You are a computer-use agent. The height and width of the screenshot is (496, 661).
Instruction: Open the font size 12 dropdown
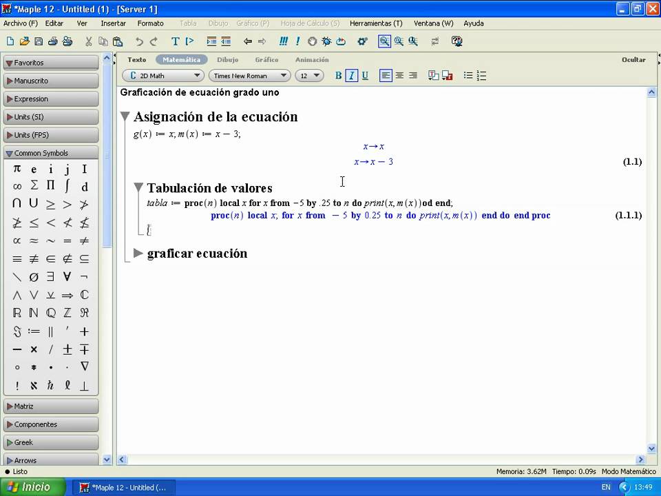[309, 76]
